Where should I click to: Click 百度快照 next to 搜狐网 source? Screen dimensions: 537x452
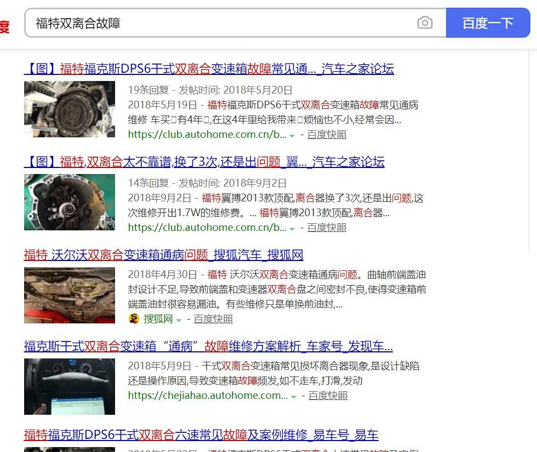coord(213,319)
